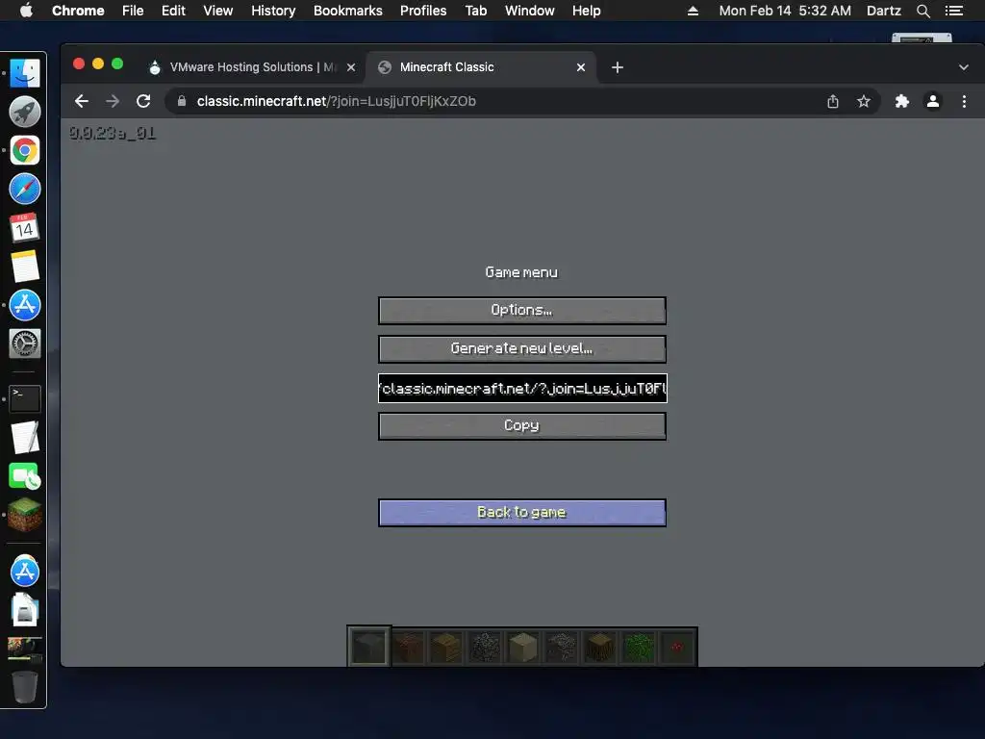The image size is (985, 739).
Task: Reload the Minecraft Classic page
Action: point(143,101)
